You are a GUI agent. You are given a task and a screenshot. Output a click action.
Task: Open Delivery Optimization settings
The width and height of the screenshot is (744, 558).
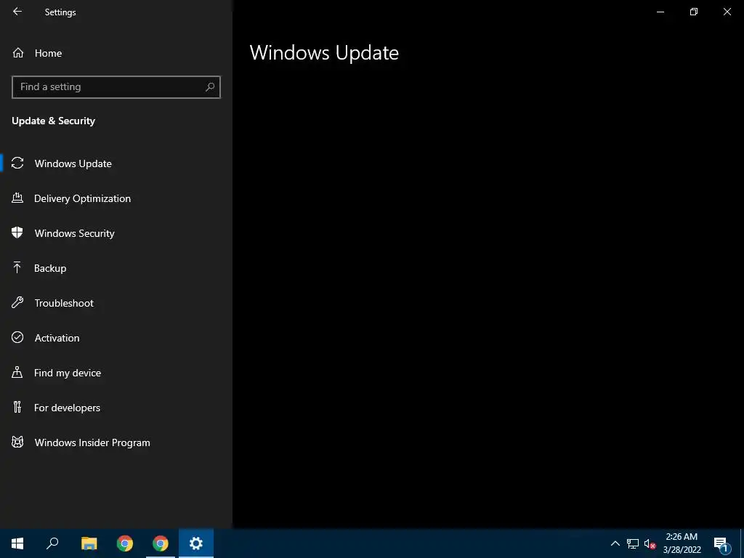[116, 198]
